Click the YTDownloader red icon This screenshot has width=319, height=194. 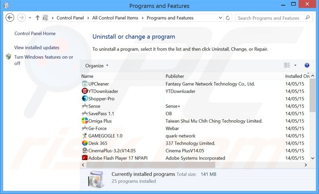[x=84, y=91]
